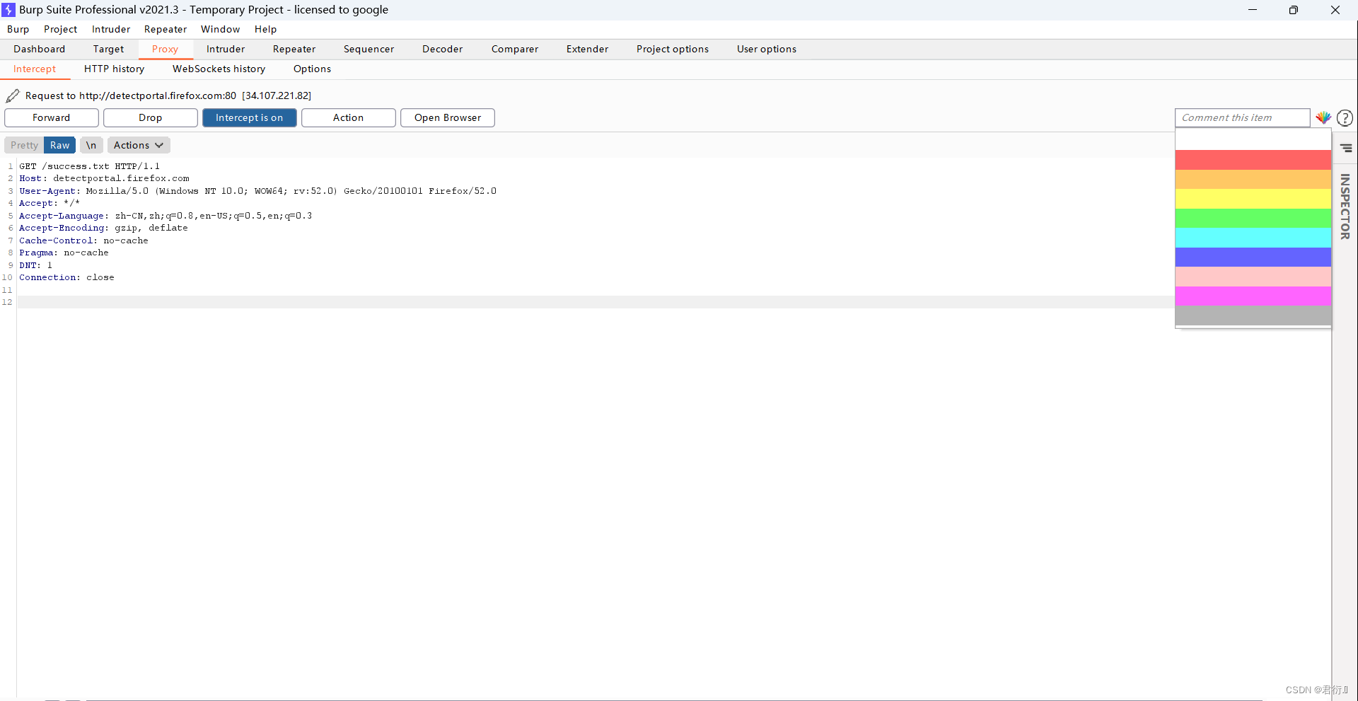Image resolution: width=1358 pixels, height=701 pixels.
Task: Switch to the Dashboard tab
Action: [x=39, y=49]
